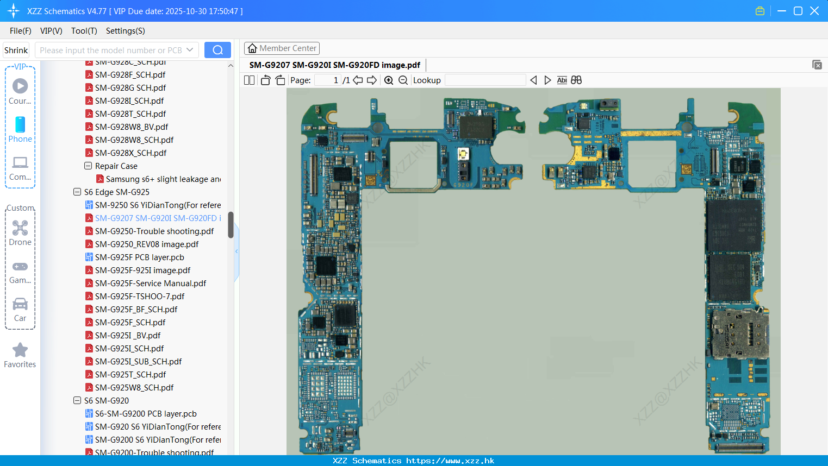This screenshot has width=828, height=466.
Task: Click the model number search field
Action: 116,50
